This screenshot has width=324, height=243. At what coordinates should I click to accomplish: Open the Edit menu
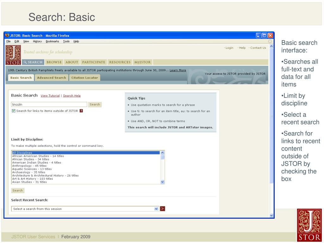click(x=17, y=41)
